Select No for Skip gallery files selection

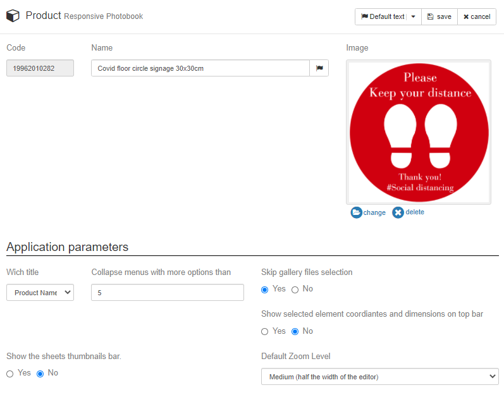tap(295, 290)
